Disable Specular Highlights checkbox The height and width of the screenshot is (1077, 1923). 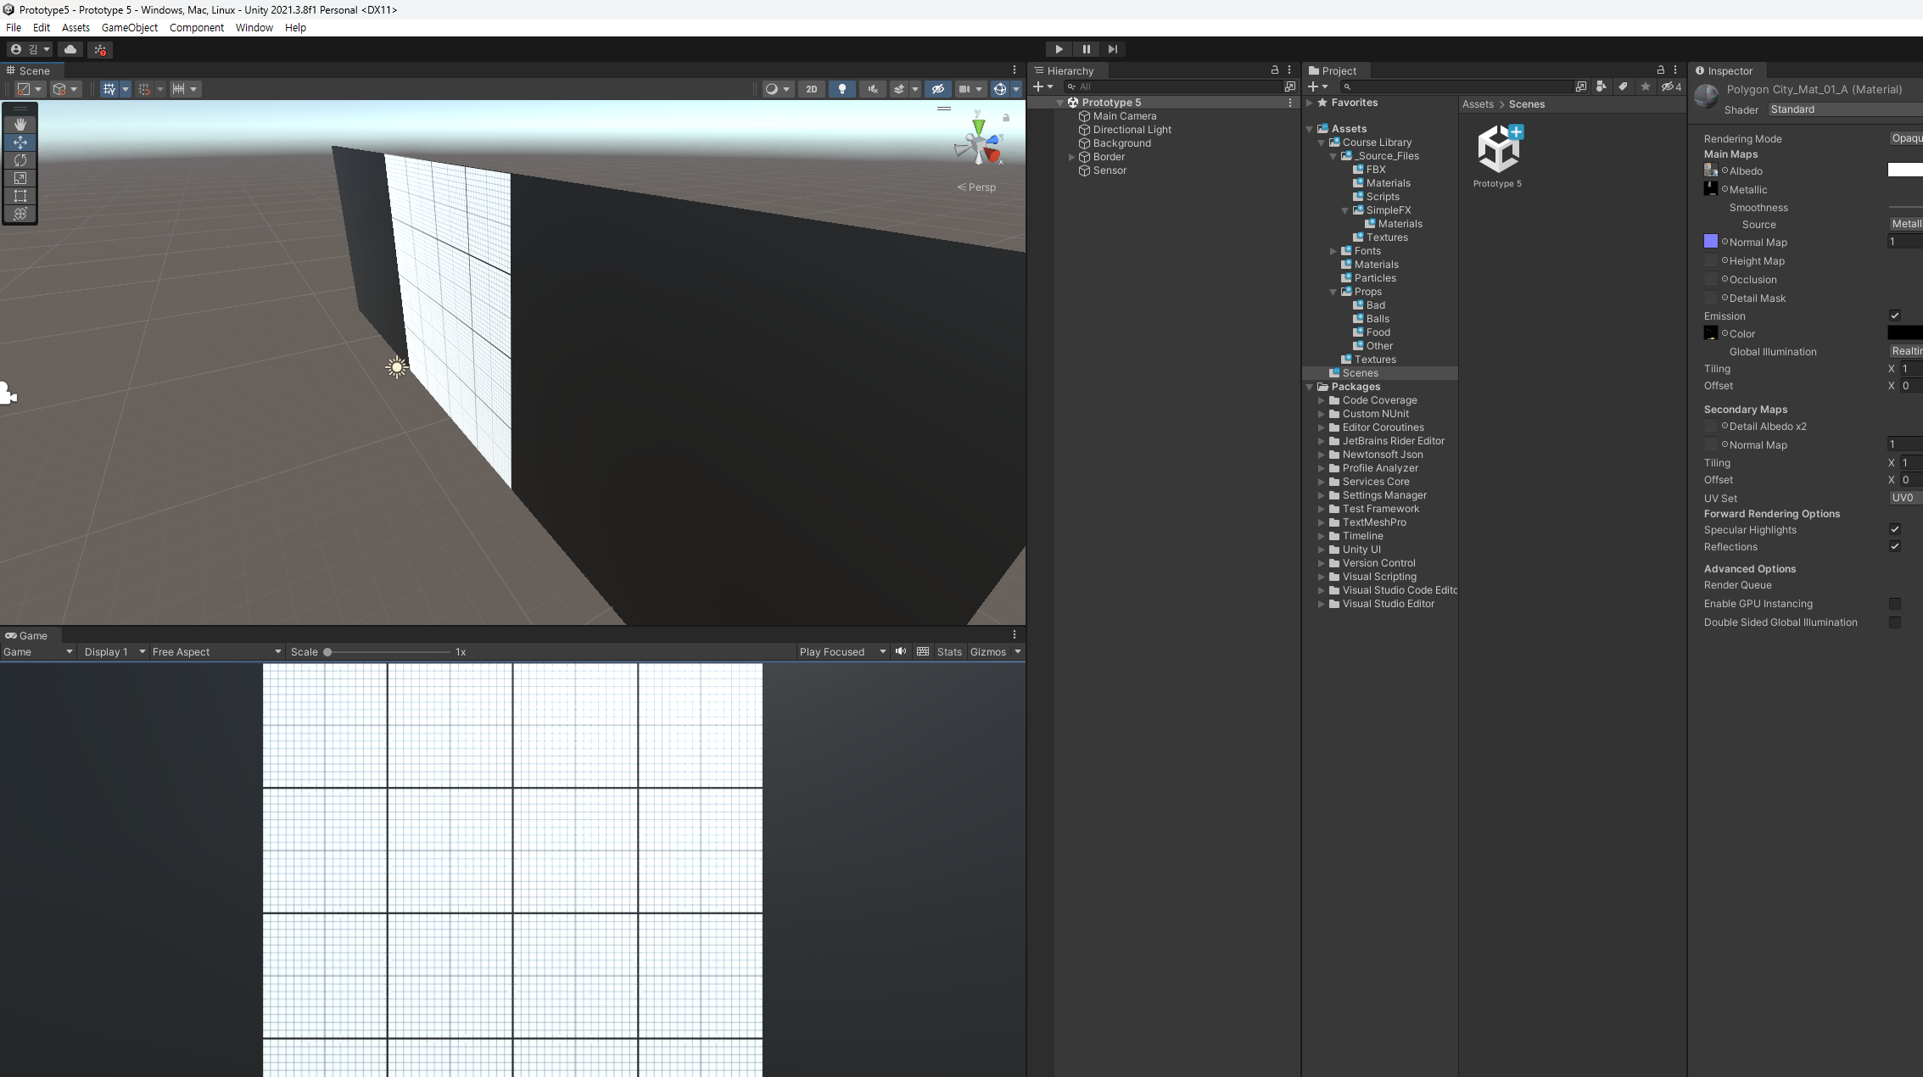coord(1894,529)
